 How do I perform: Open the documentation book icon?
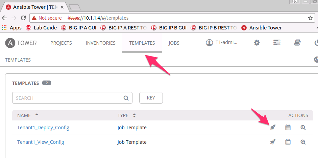coord(297,43)
